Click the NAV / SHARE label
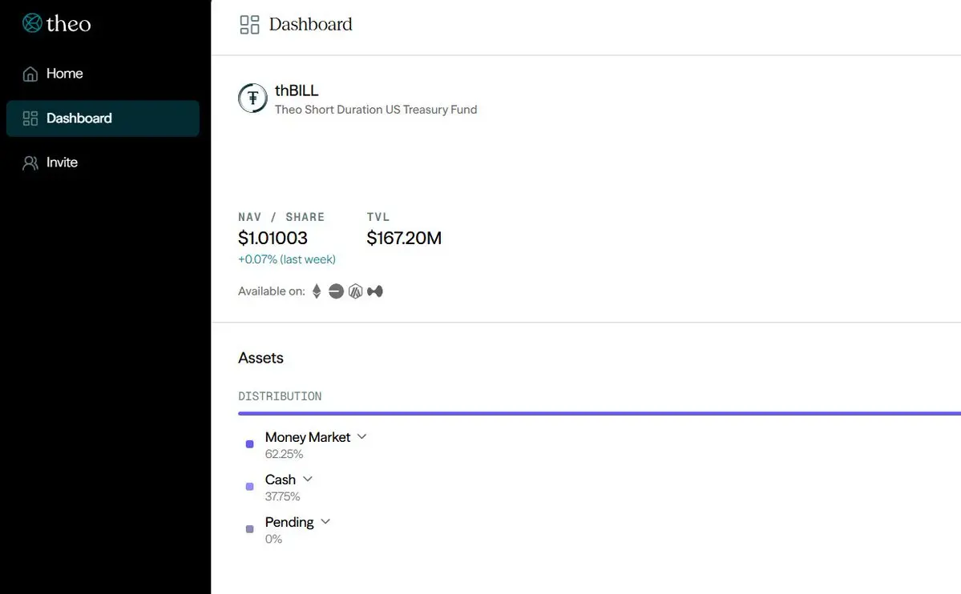This screenshot has height=594, width=961. coord(281,217)
